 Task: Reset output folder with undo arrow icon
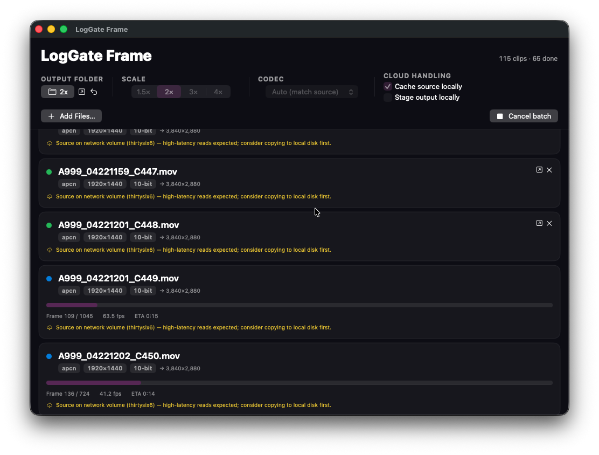click(x=94, y=92)
